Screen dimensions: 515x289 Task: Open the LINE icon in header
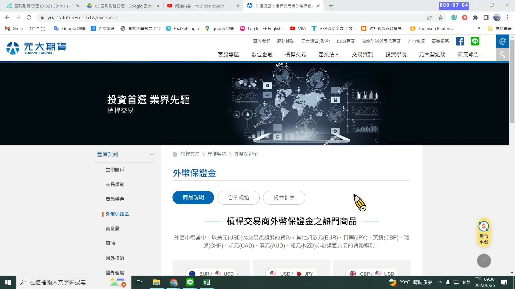[475, 41]
